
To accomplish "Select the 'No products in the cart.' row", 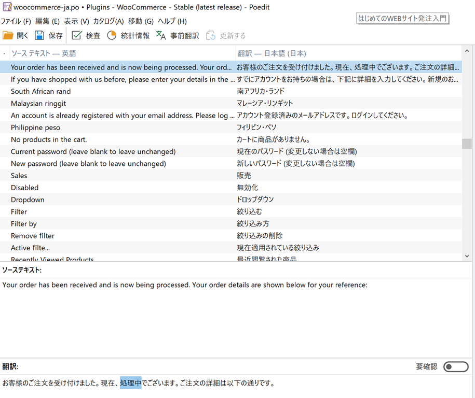I will click(49, 139).
